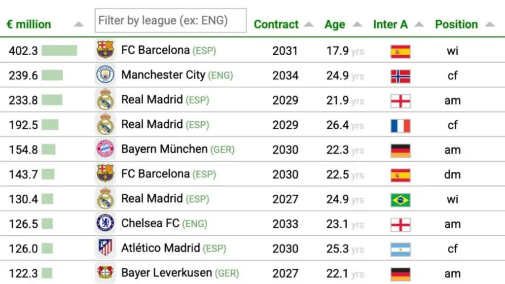The height and width of the screenshot is (284, 505).
Task: Click the Brazil flag icon
Action: (400, 200)
